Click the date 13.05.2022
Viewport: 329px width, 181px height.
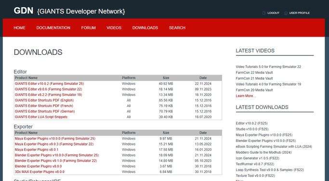203,144
